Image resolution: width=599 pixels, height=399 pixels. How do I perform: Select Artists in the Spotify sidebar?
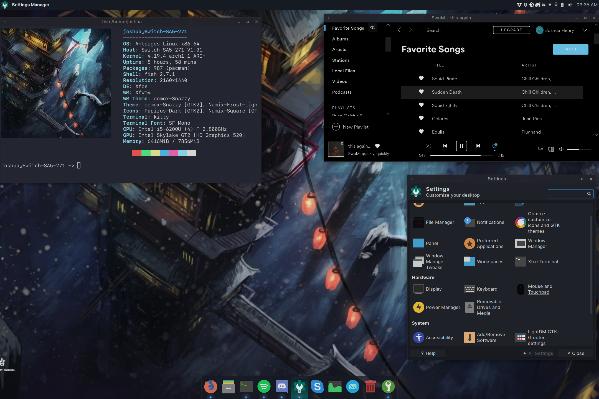[339, 49]
